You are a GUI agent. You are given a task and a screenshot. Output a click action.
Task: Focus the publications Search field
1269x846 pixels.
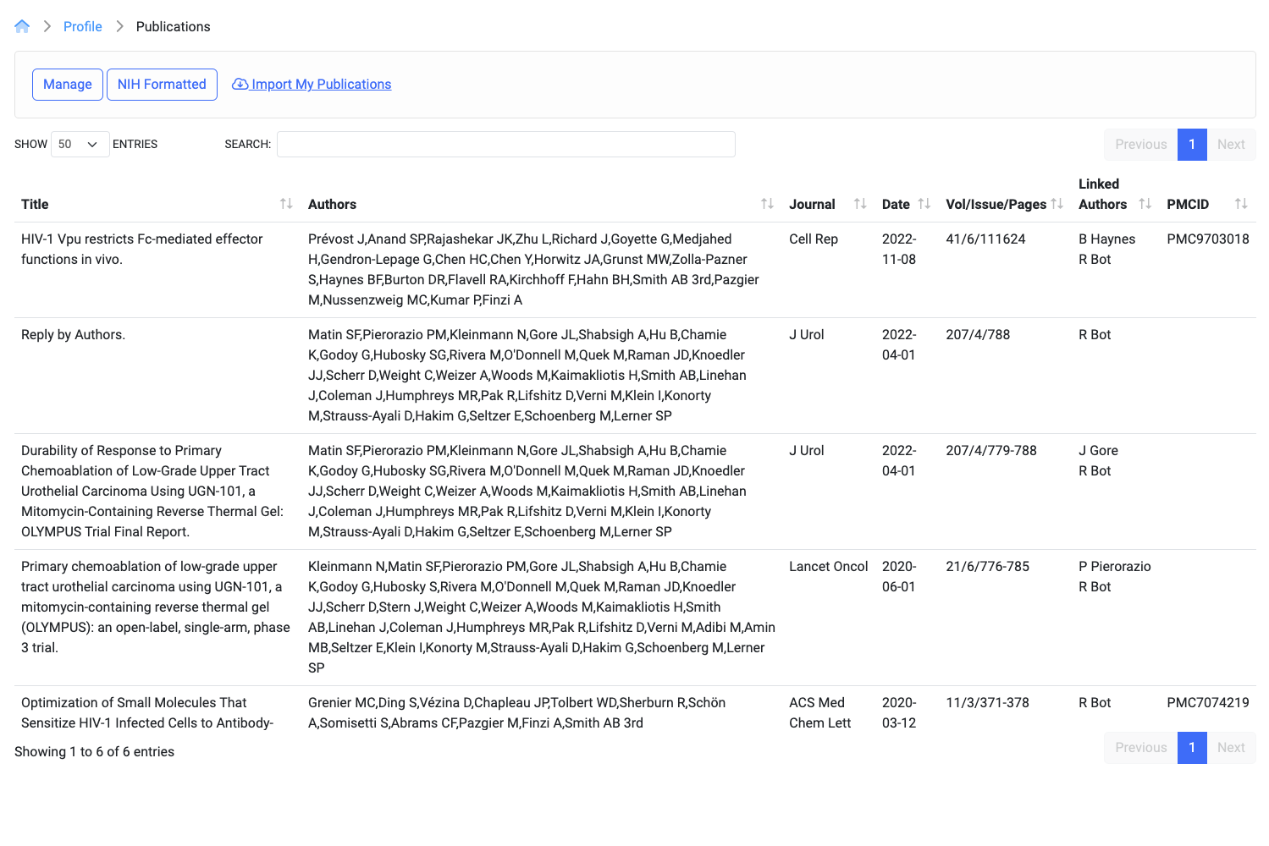pyautogui.click(x=506, y=145)
